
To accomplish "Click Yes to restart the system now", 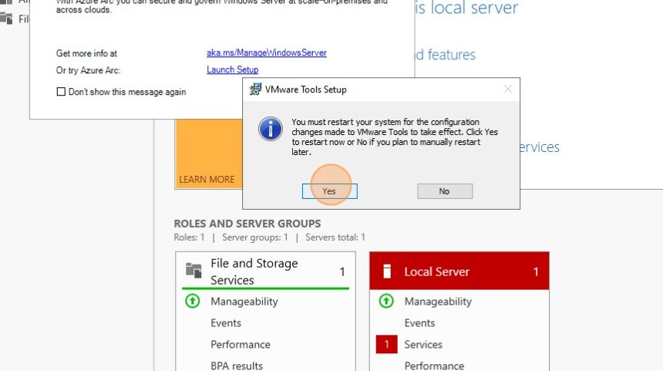I will tap(329, 191).
